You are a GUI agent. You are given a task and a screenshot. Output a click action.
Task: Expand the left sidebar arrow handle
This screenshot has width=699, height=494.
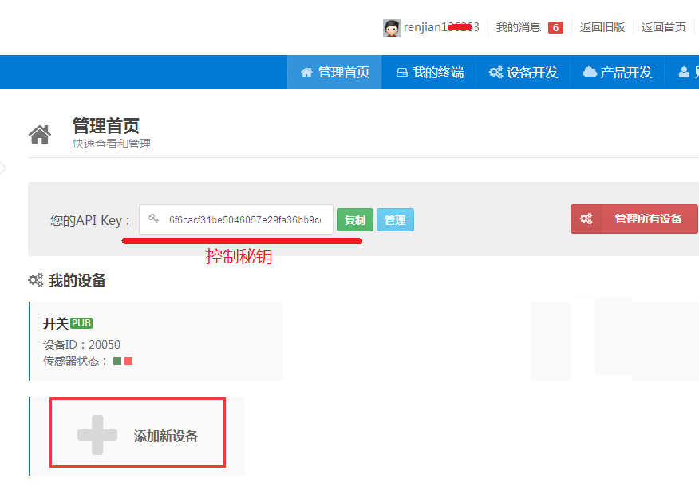click(x=3, y=168)
